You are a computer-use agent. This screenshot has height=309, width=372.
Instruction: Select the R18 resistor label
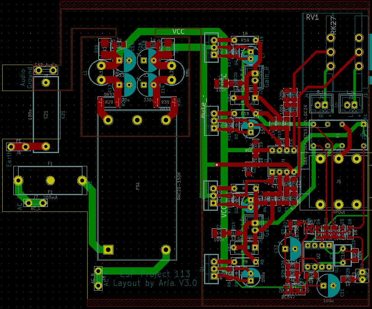tap(245, 114)
